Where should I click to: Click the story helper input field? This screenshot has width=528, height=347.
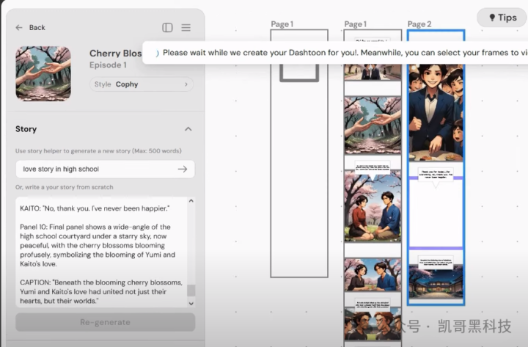click(95, 169)
